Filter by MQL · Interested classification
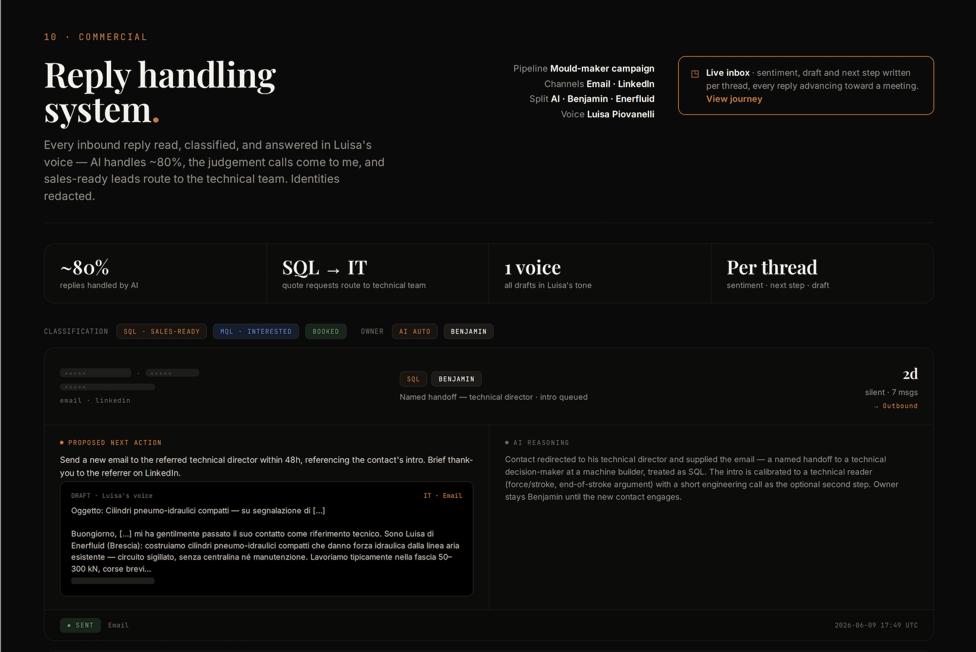This screenshot has width=976, height=652. click(x=256, y=331)
